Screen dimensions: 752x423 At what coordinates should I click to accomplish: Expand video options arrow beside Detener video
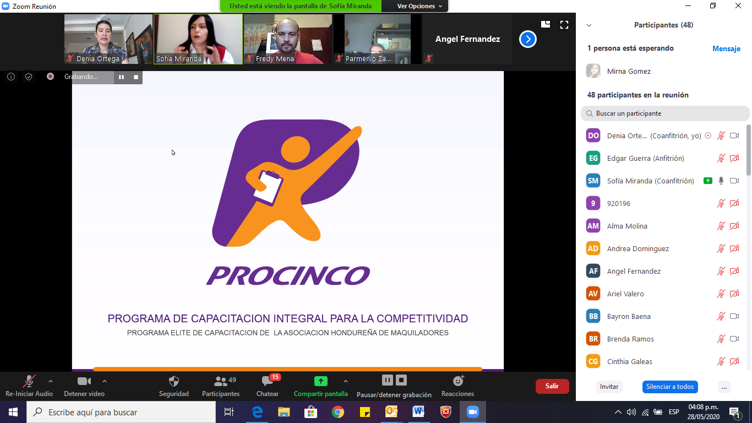click(105, 381)
